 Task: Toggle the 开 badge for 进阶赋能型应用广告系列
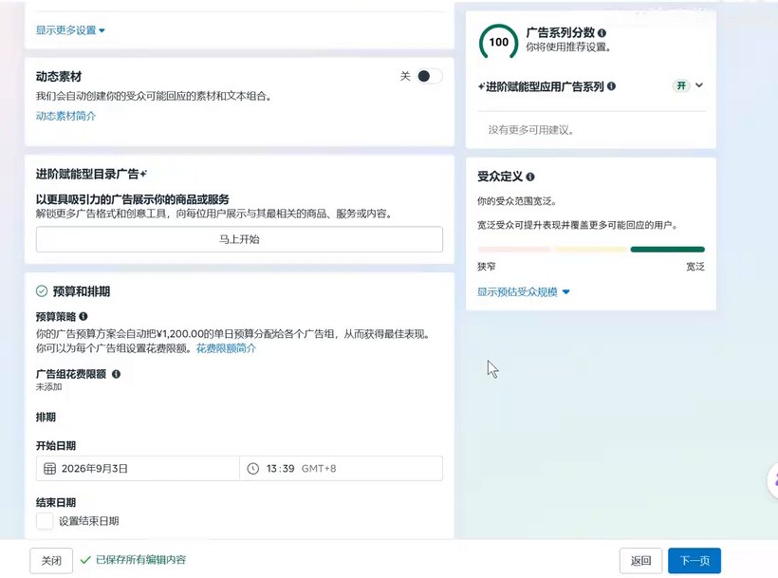(682, 85)
